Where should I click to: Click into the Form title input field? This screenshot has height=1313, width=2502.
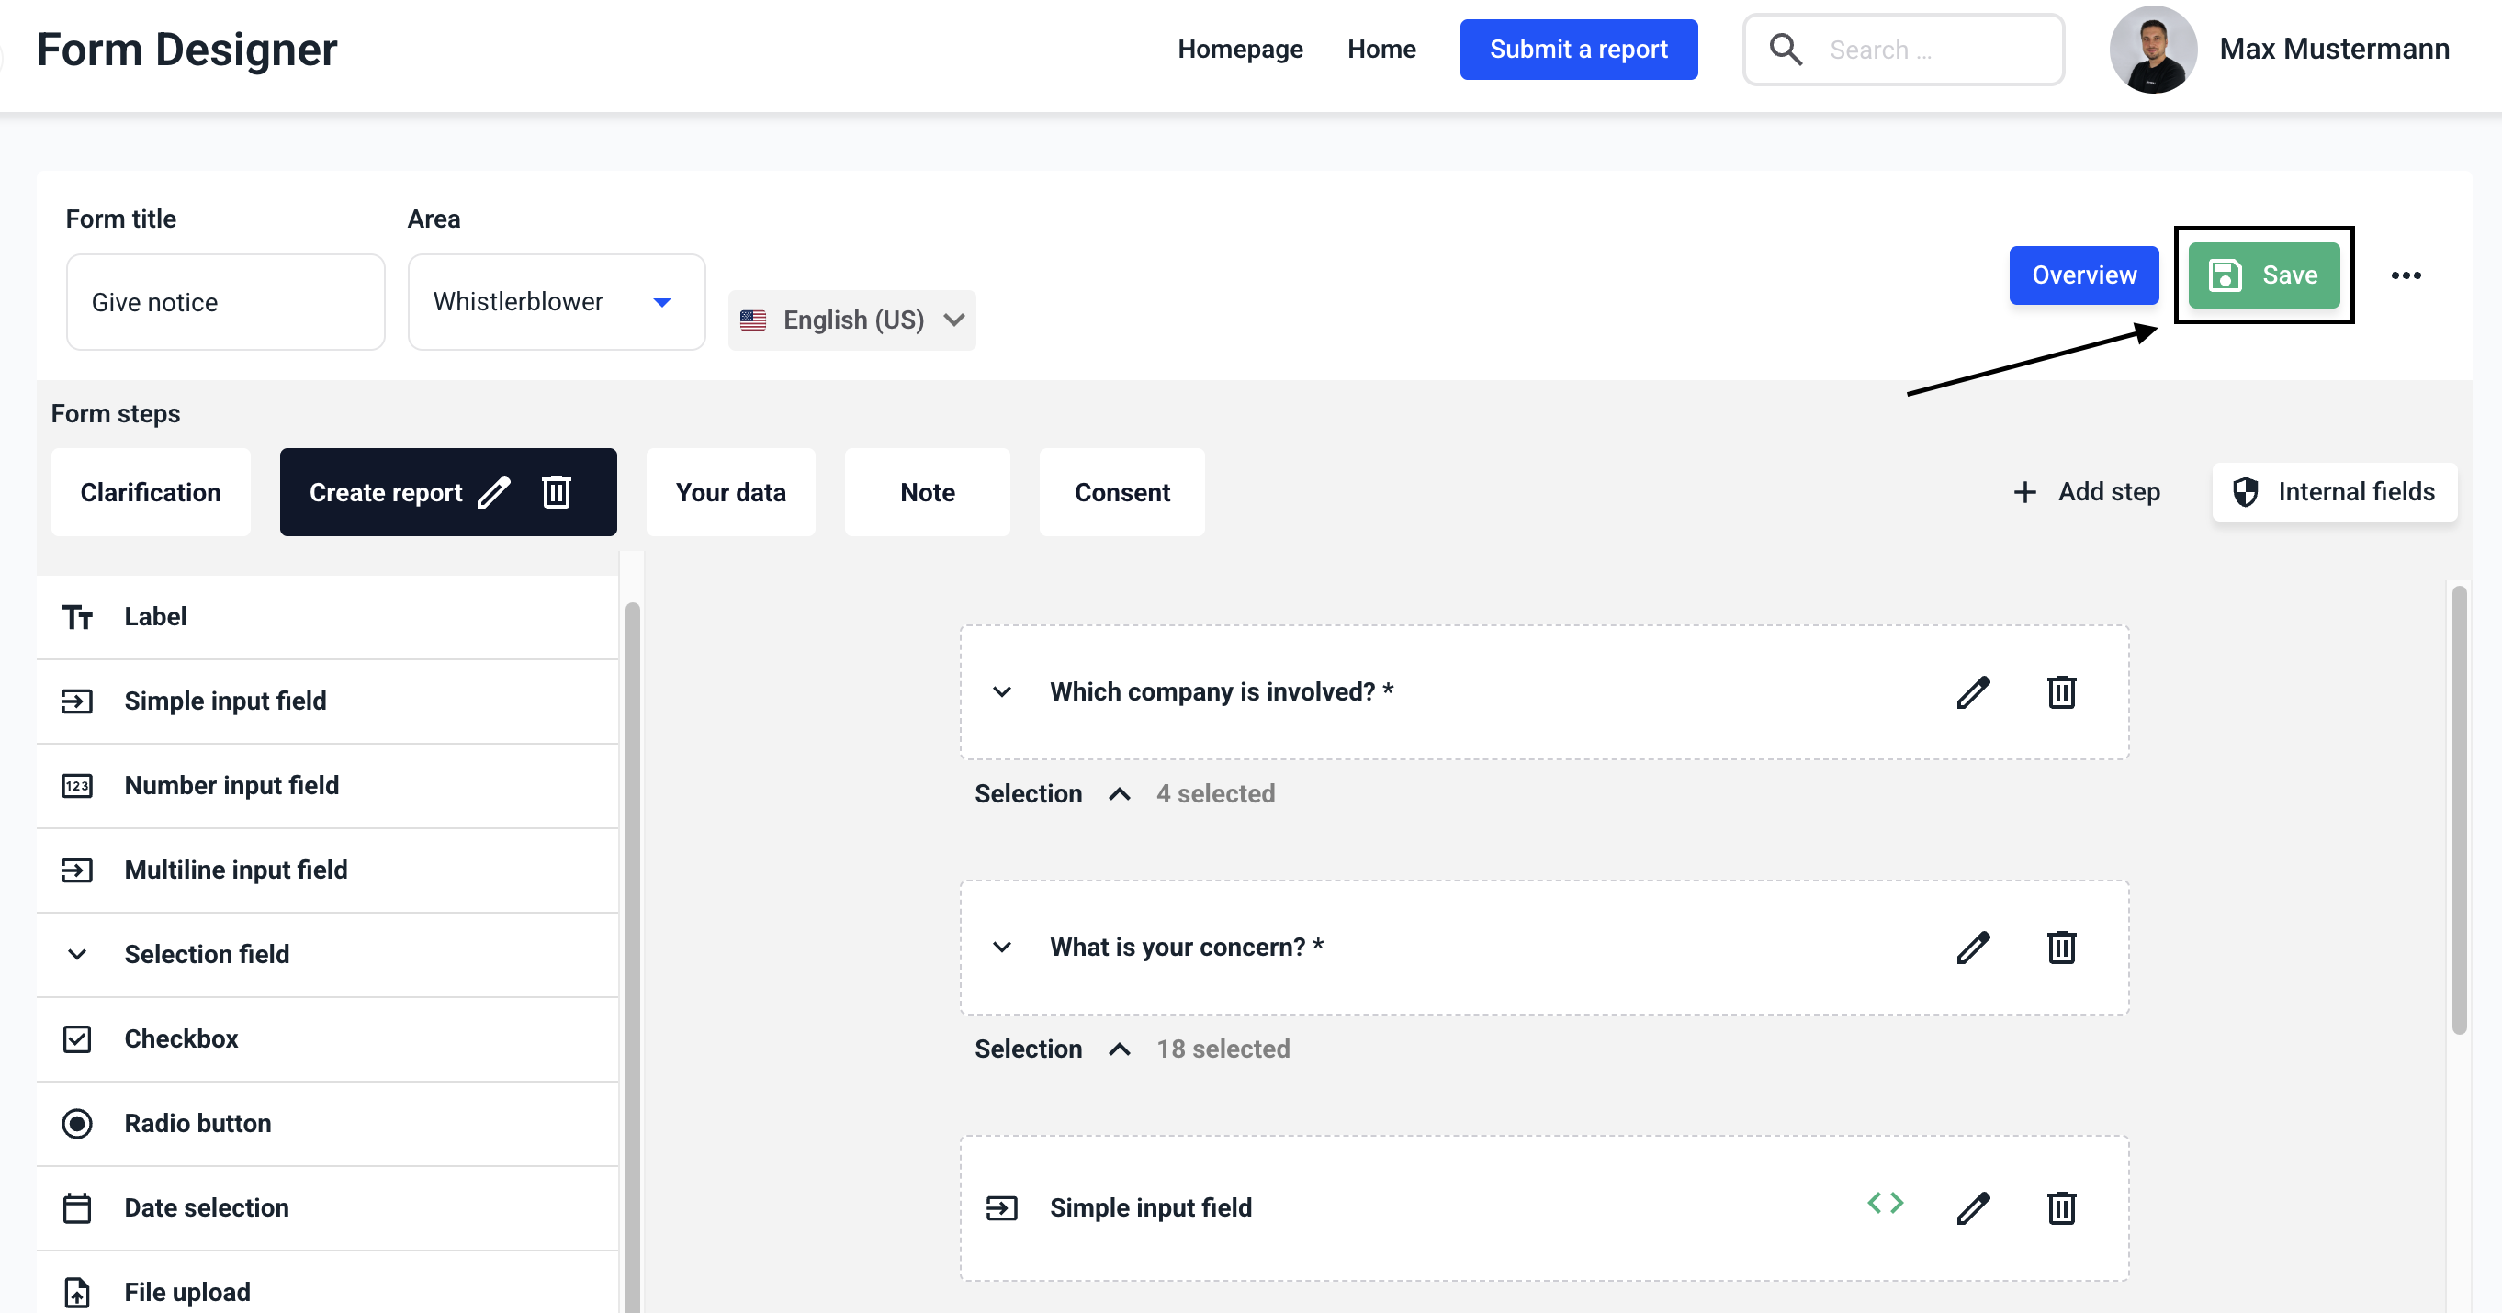click(225, 302)
